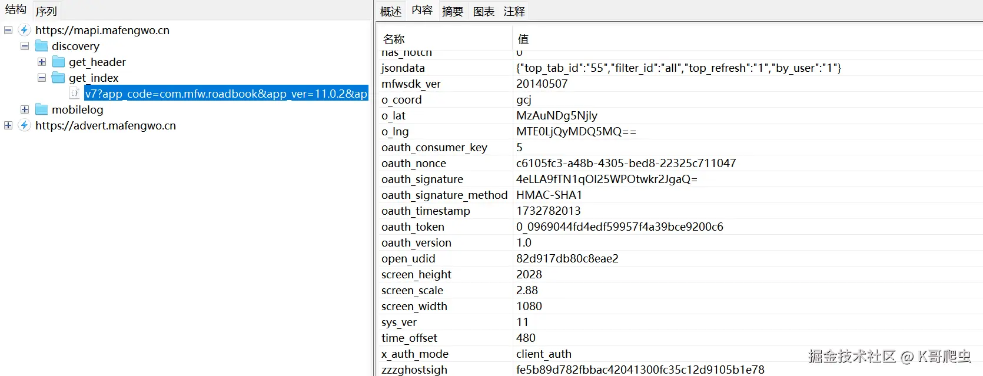
Task: Click the value 2028
Action: (529, 274)
